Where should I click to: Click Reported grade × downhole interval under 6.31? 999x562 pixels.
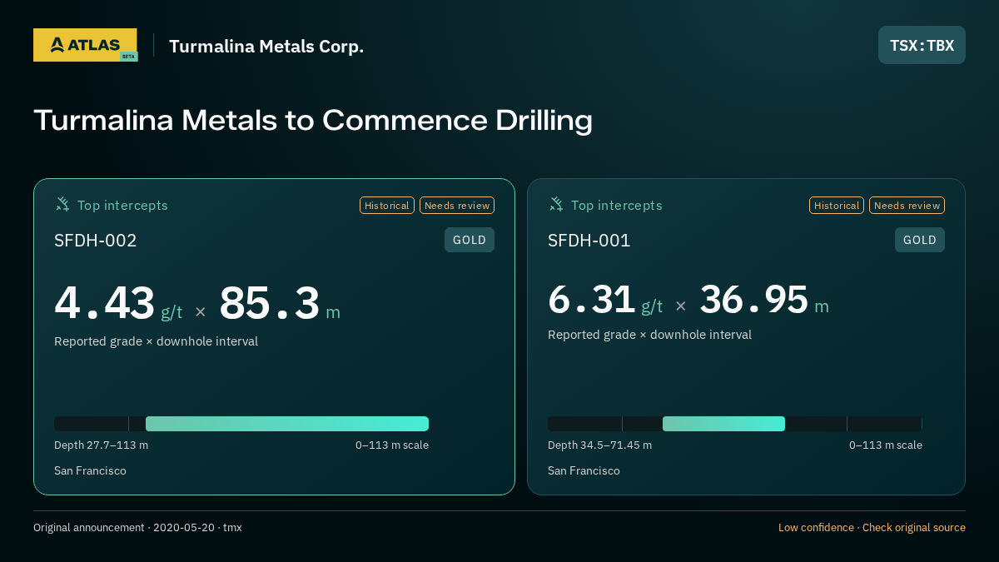pos(649,335)
